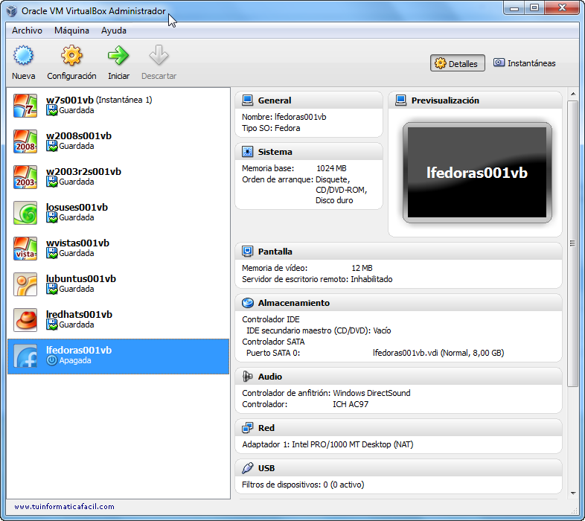The width and height of the screenshot is (585, 521).
Task: Open the Red section header
Action: (398, 428)
